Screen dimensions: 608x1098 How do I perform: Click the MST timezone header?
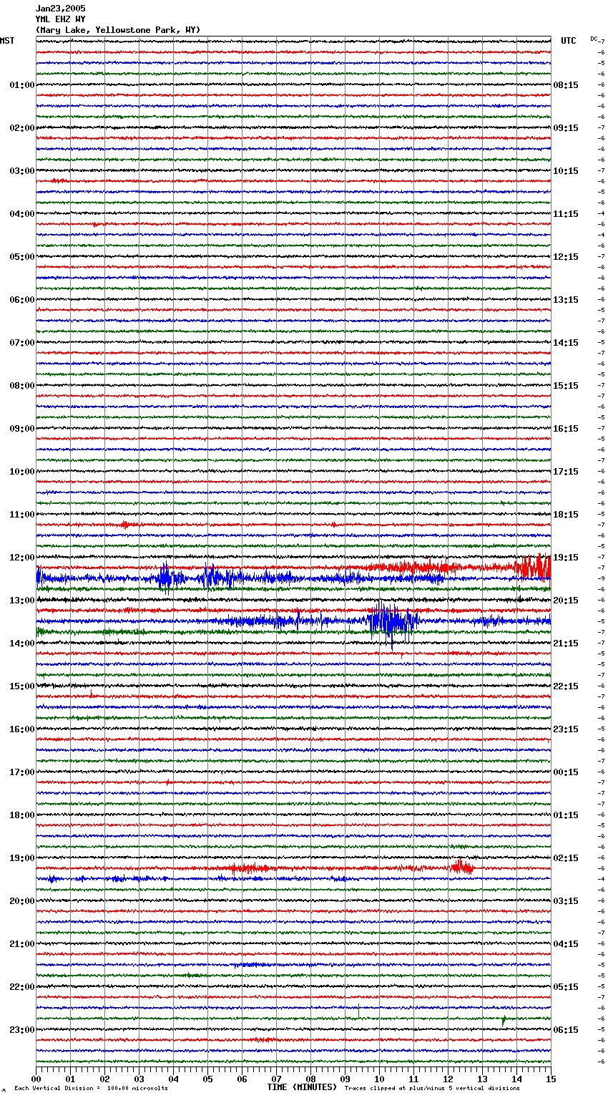coord(7,41)
